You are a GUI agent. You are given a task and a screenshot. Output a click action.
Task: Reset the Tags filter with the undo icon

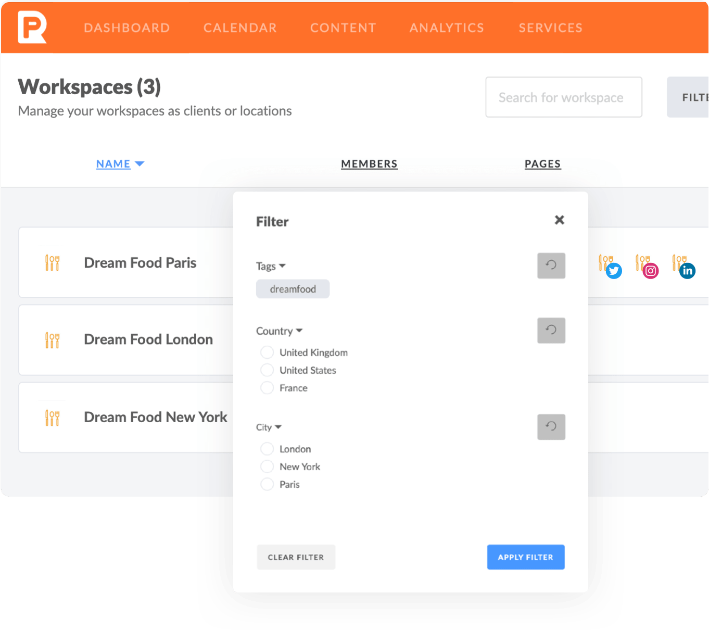tap(551, 266)
